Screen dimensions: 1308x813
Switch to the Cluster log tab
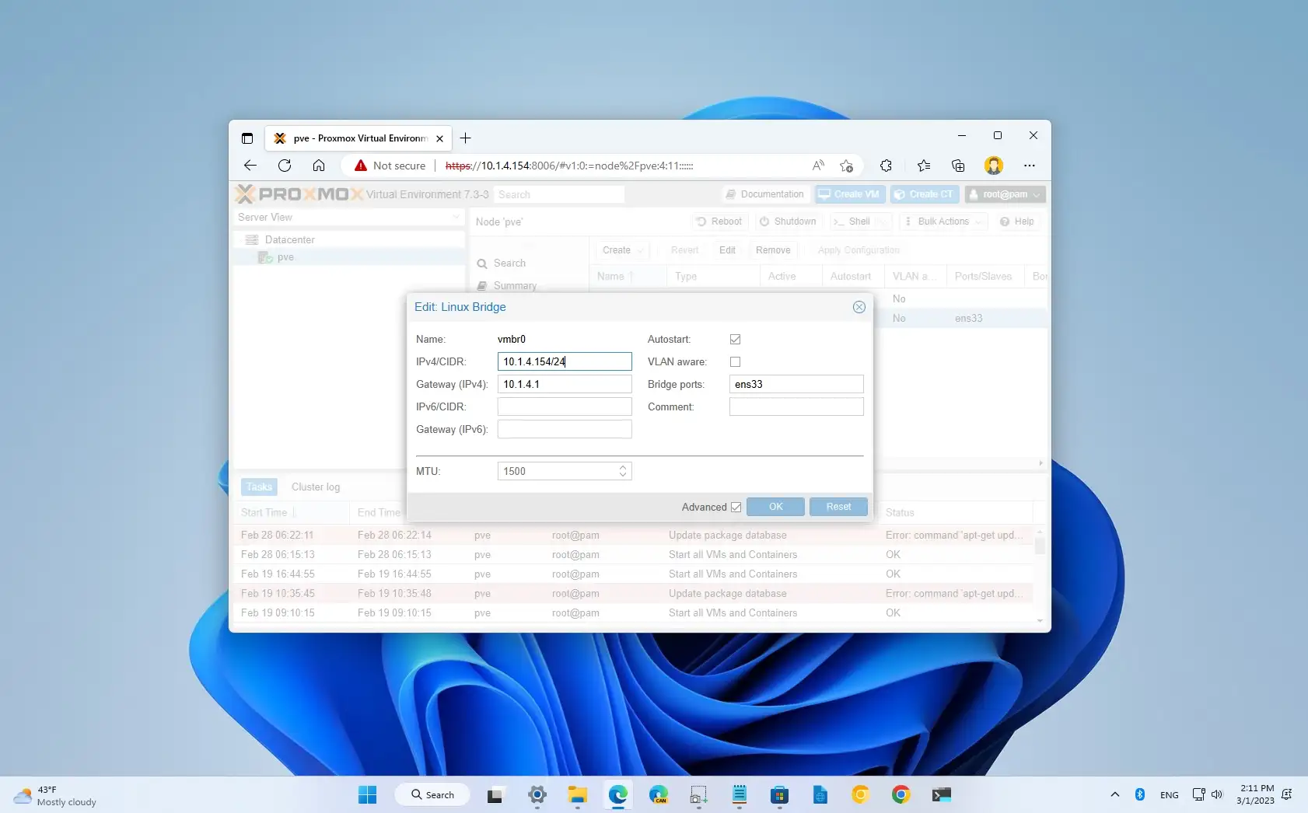tap(315, 487)
